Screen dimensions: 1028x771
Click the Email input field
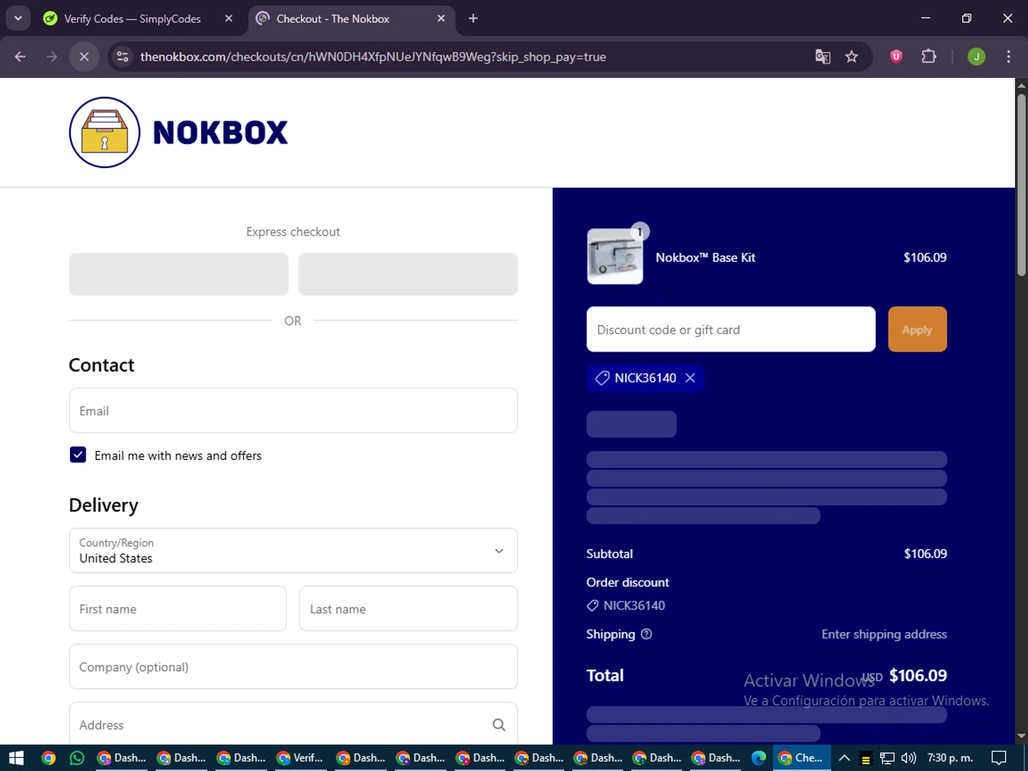(293, 411)
